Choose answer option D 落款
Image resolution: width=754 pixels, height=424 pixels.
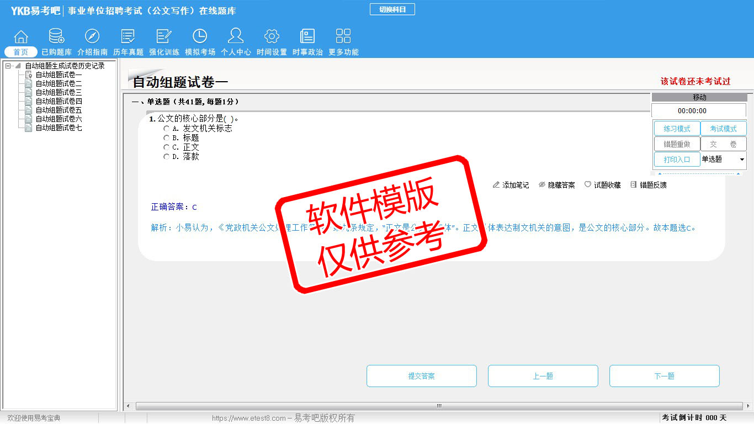(166, 157)
